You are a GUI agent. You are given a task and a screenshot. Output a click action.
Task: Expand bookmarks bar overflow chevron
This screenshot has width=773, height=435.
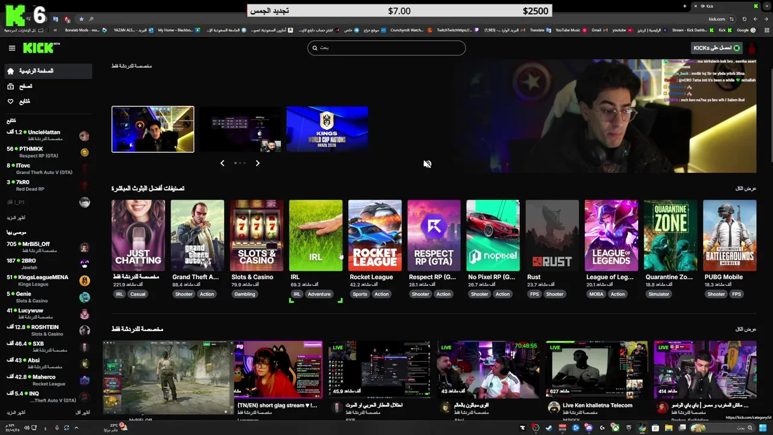pos(55,30)
